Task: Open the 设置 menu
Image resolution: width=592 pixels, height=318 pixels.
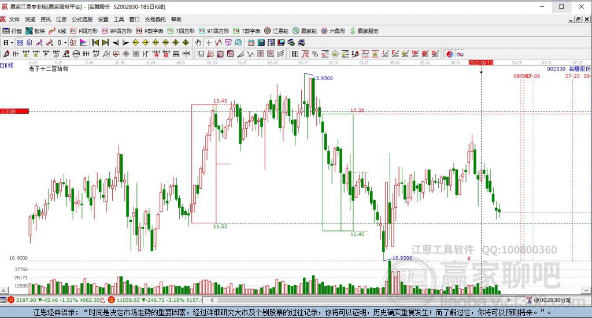Action: (103, 19)
